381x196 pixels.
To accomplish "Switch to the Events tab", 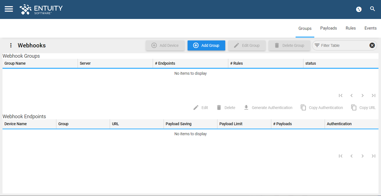I will 370,28.
